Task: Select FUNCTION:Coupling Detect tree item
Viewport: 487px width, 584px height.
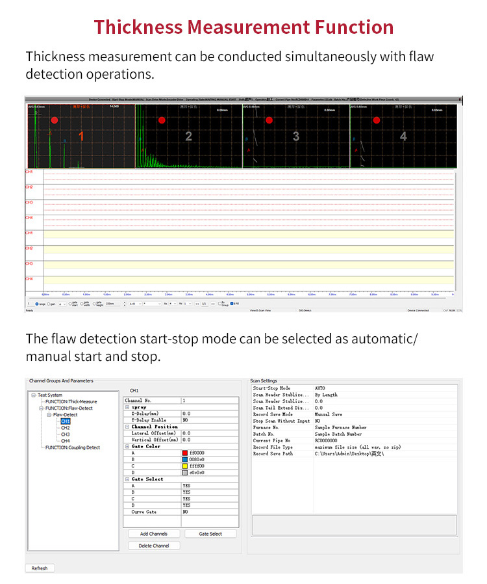Action: pyautogui.click(x=73, y=447)
